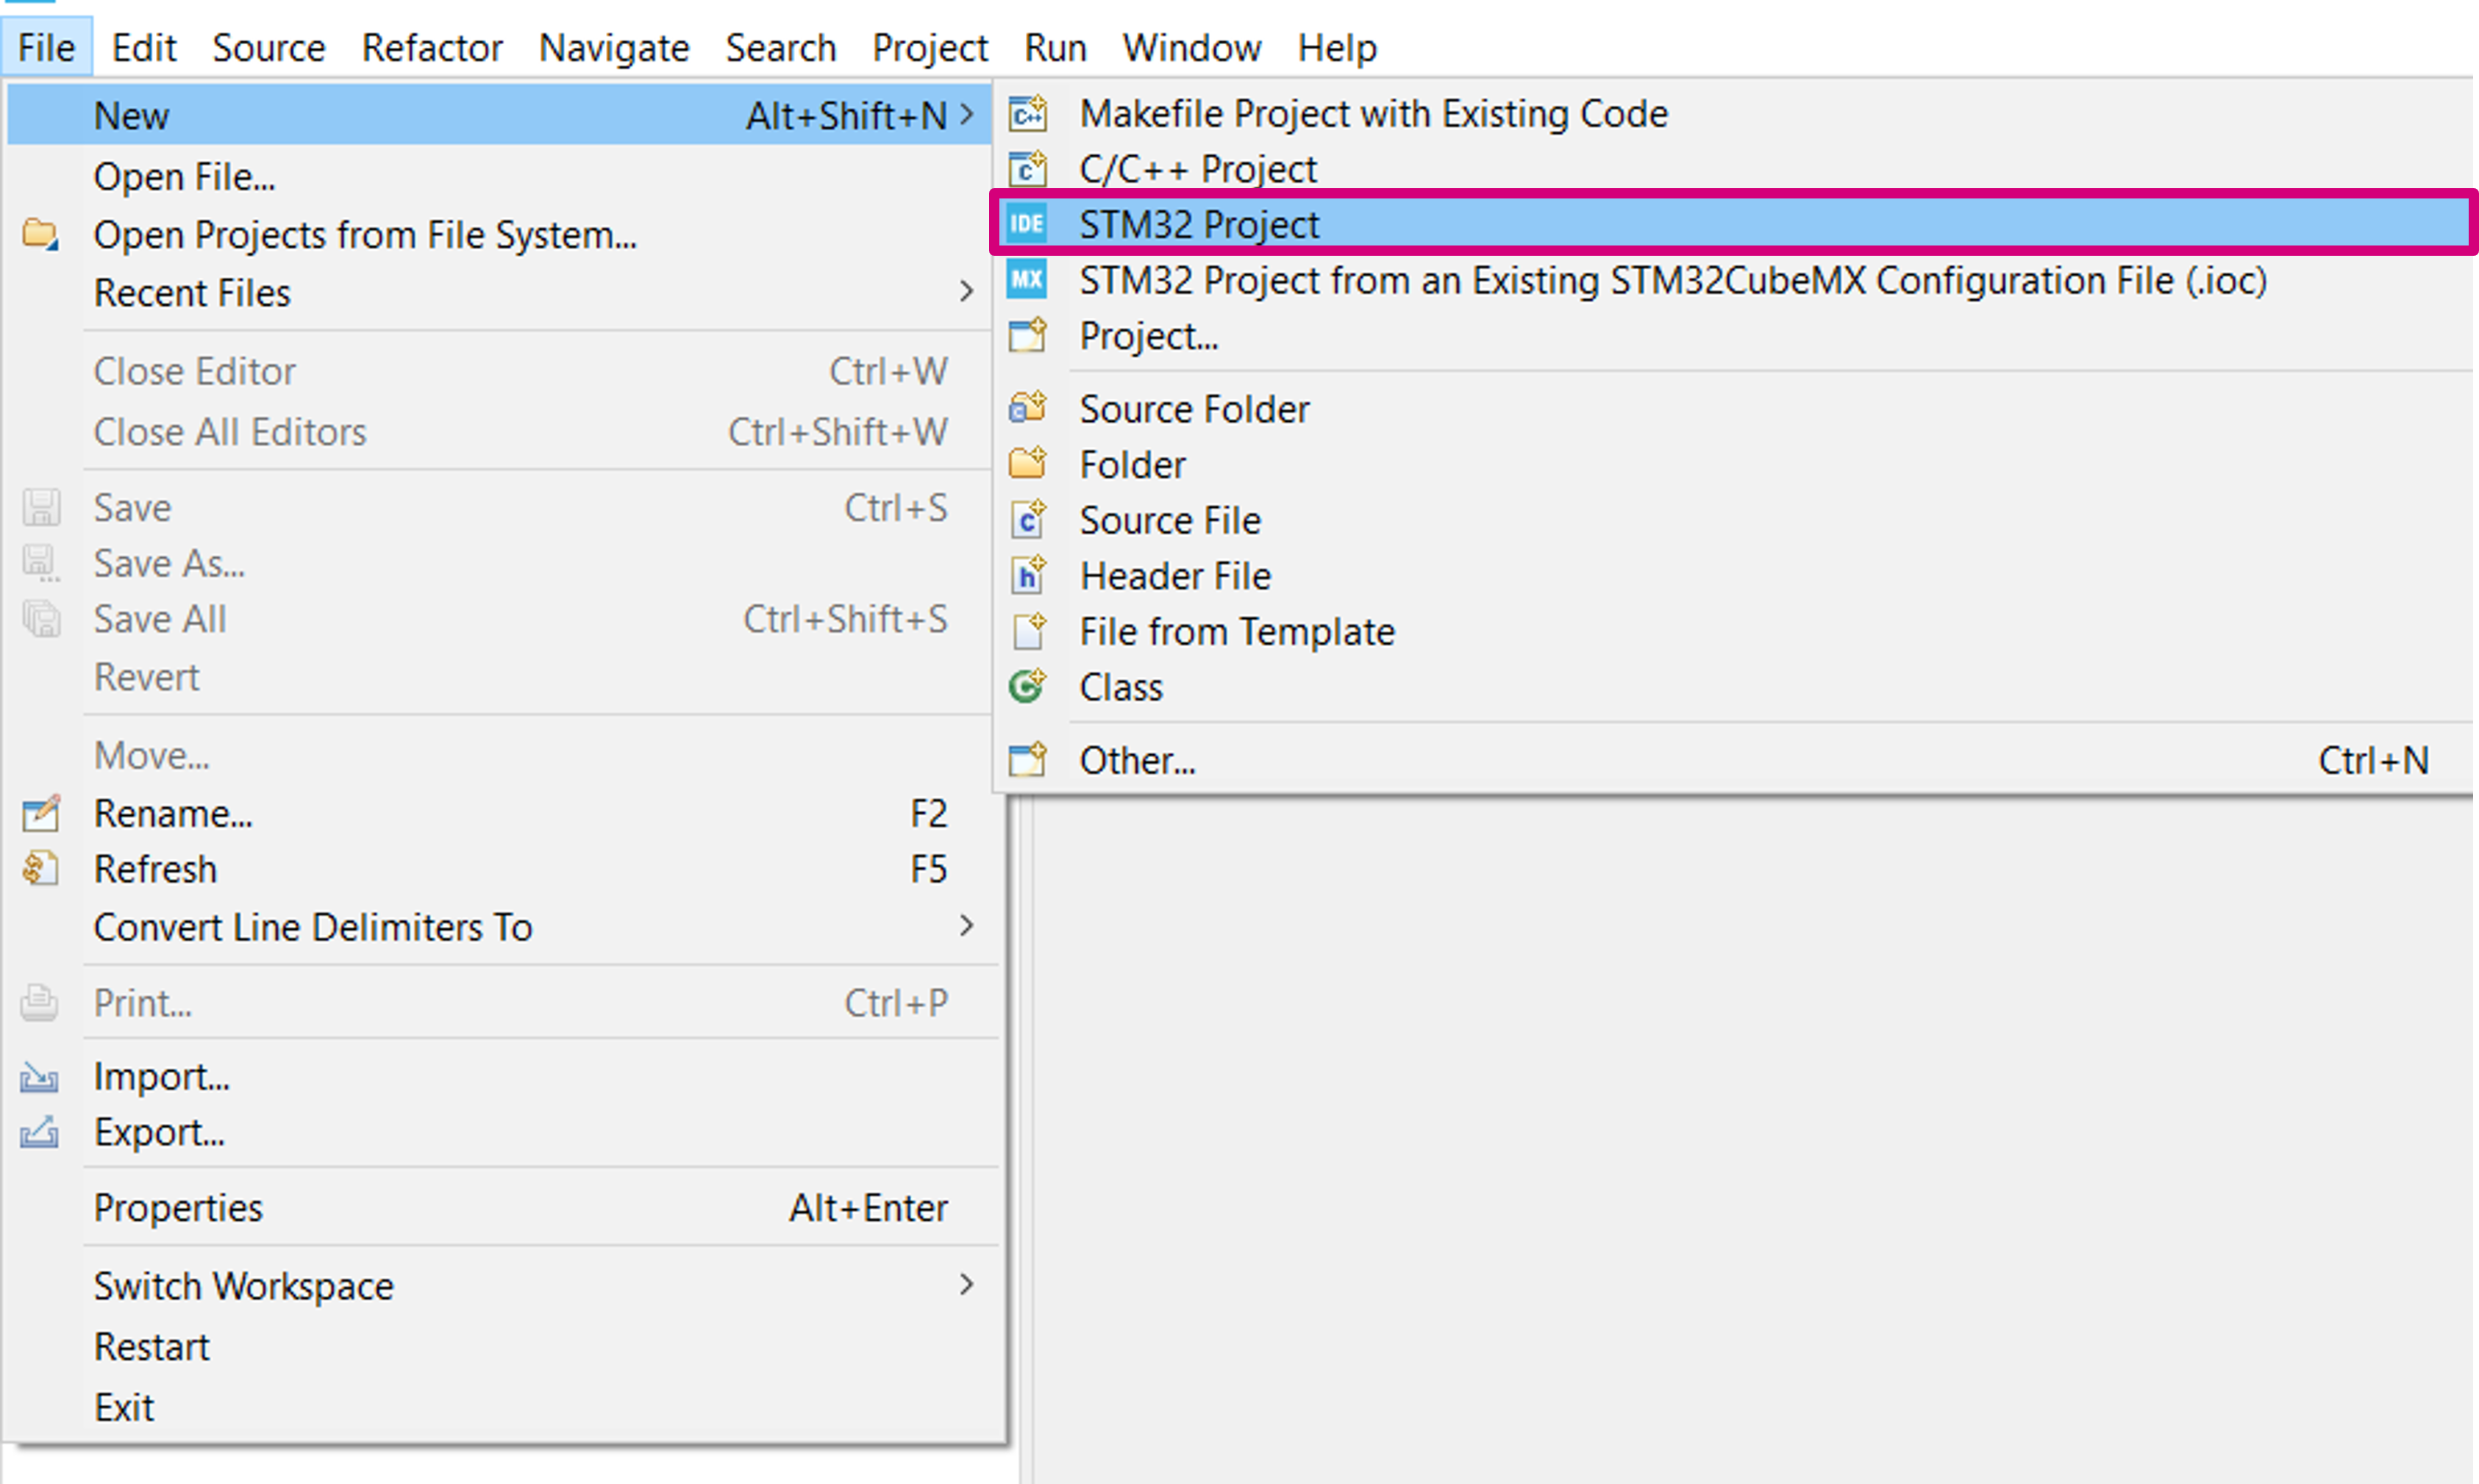2479x1484 pixels.
Task: Create a new Source Folder
Action: pyautogui.click(x=1194, y=408)
